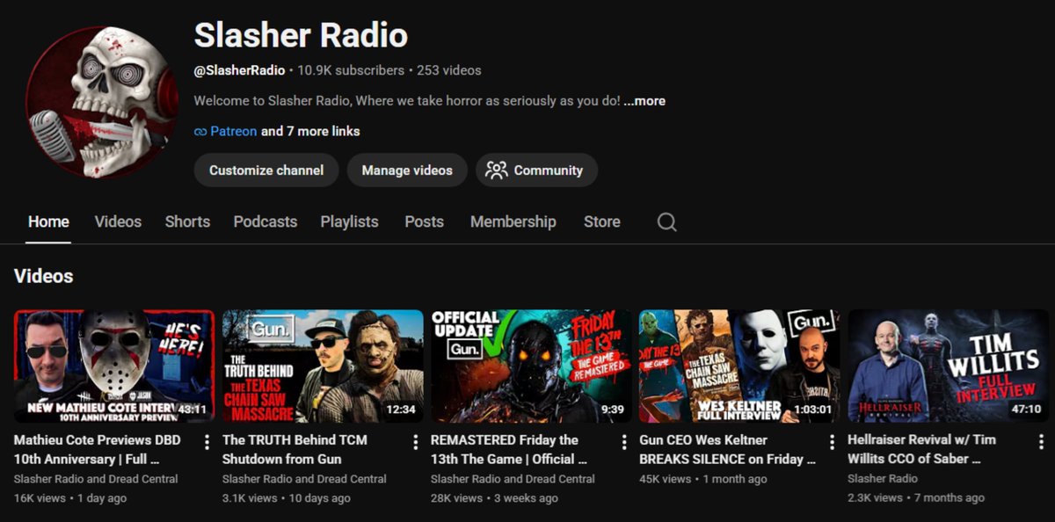Screen dimensions: 1055x522
Task: Open options menu for Mathieu Cote video
Action: [207, 442]
